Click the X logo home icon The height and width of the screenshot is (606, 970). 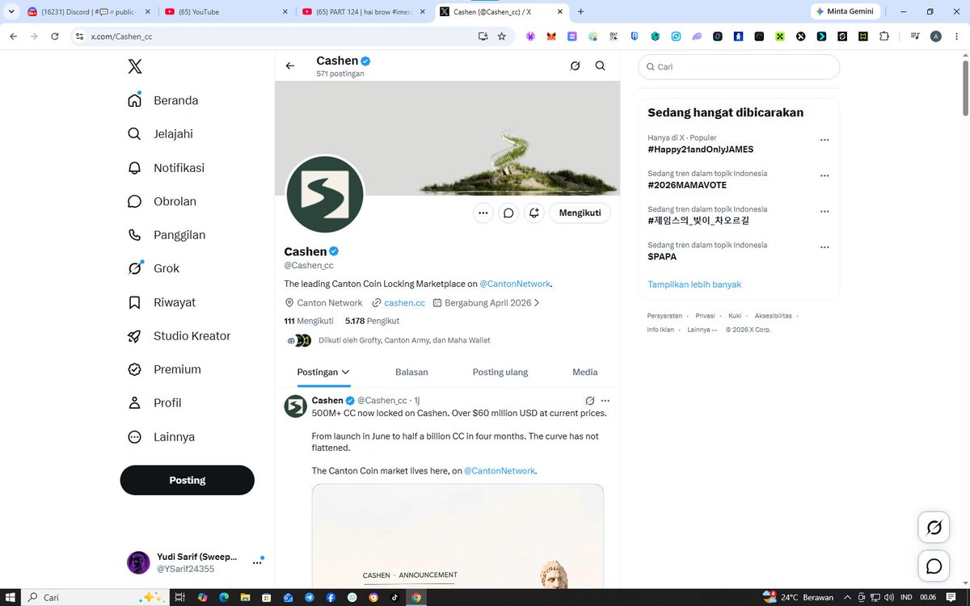click(x=135, y=66)
